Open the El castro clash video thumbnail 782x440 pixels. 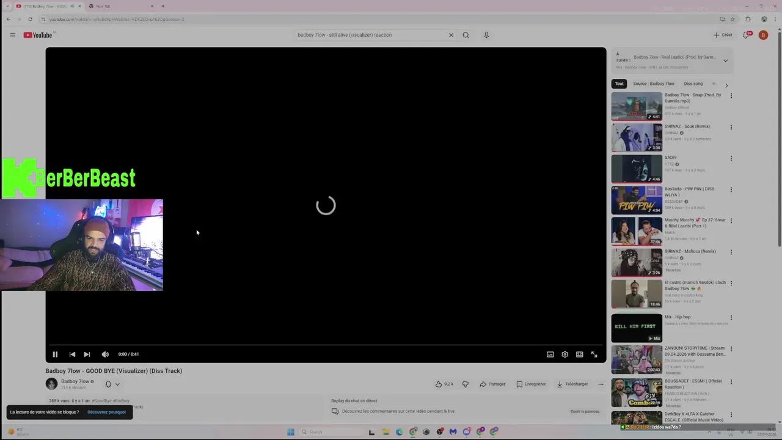(x=637, y=294)
